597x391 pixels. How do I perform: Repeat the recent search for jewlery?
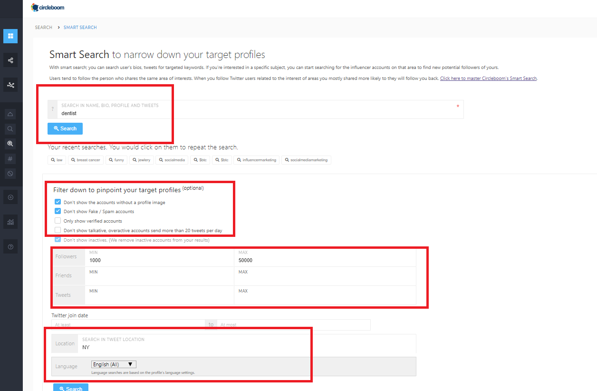pos(141,160)
